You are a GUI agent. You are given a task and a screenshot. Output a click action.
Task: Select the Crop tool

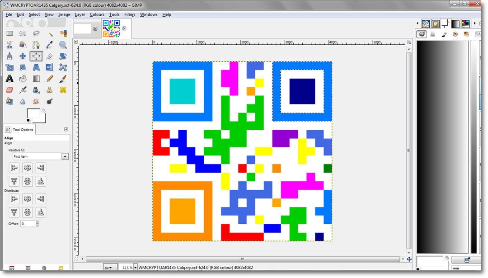pos(50,56)
